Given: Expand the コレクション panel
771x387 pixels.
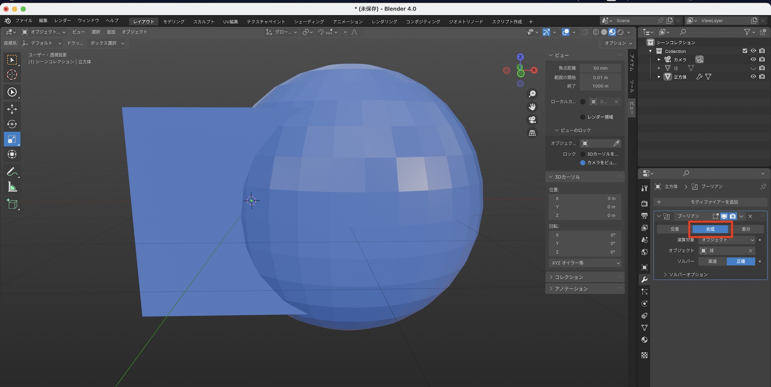Looking at the screenshot, I should [x=569, y=277].
